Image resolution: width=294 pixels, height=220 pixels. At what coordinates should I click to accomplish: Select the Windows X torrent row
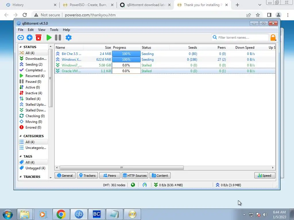[165, 60]
